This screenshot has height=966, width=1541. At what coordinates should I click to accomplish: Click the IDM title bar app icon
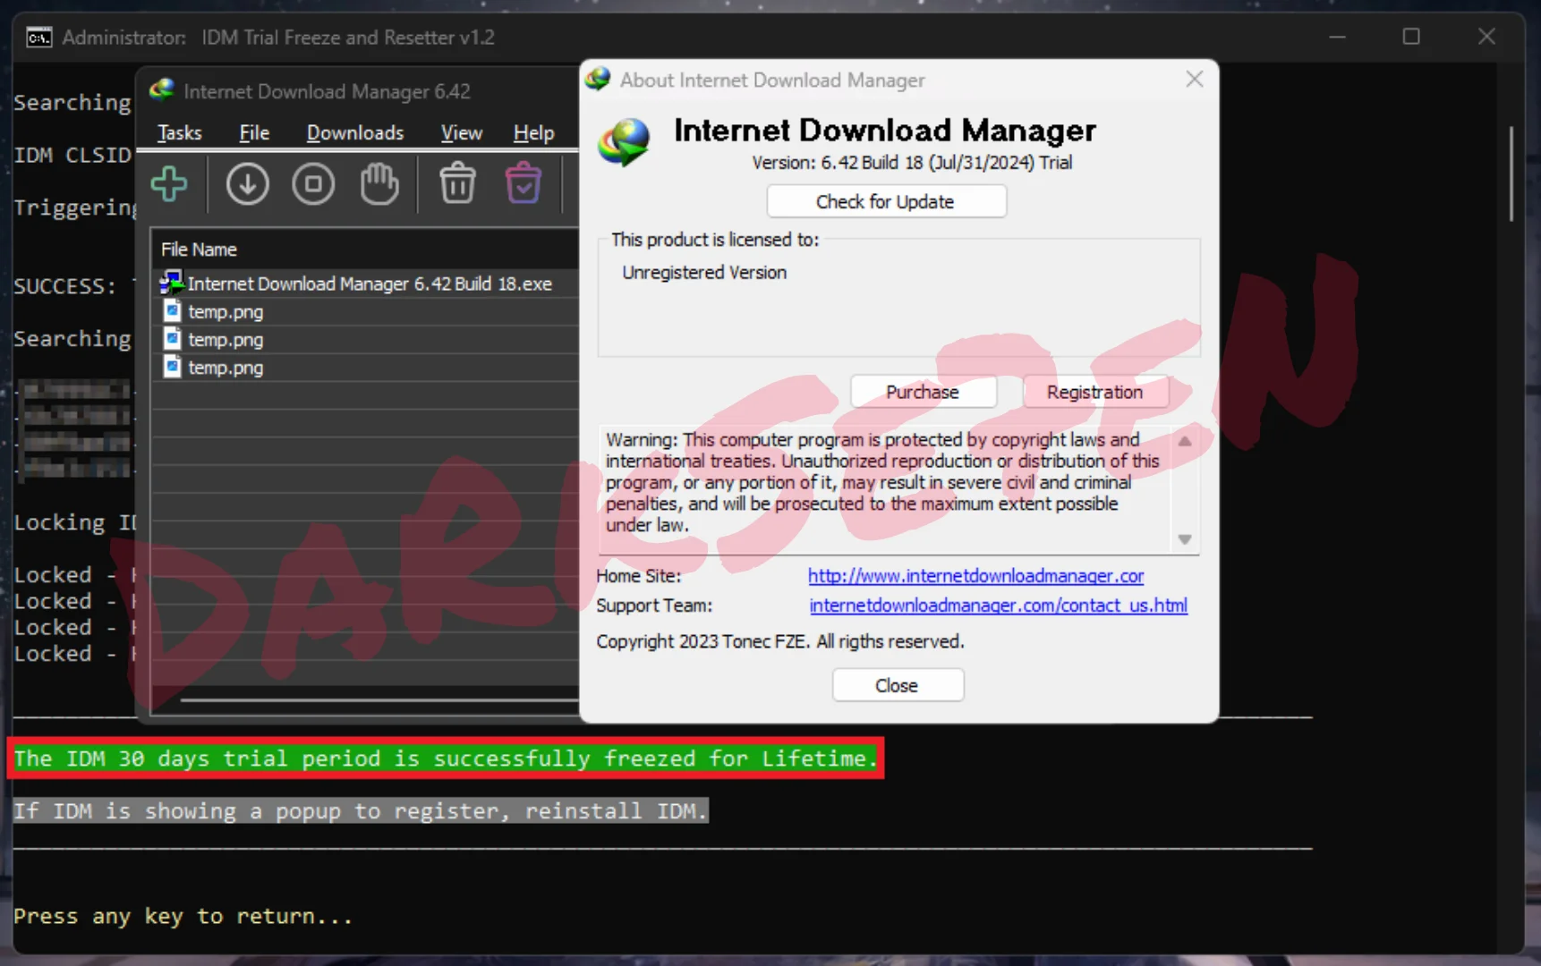click(162, 90)
